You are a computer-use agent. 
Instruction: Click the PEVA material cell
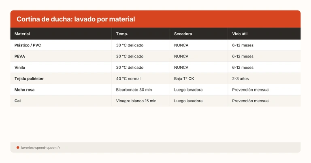[20, 56]
